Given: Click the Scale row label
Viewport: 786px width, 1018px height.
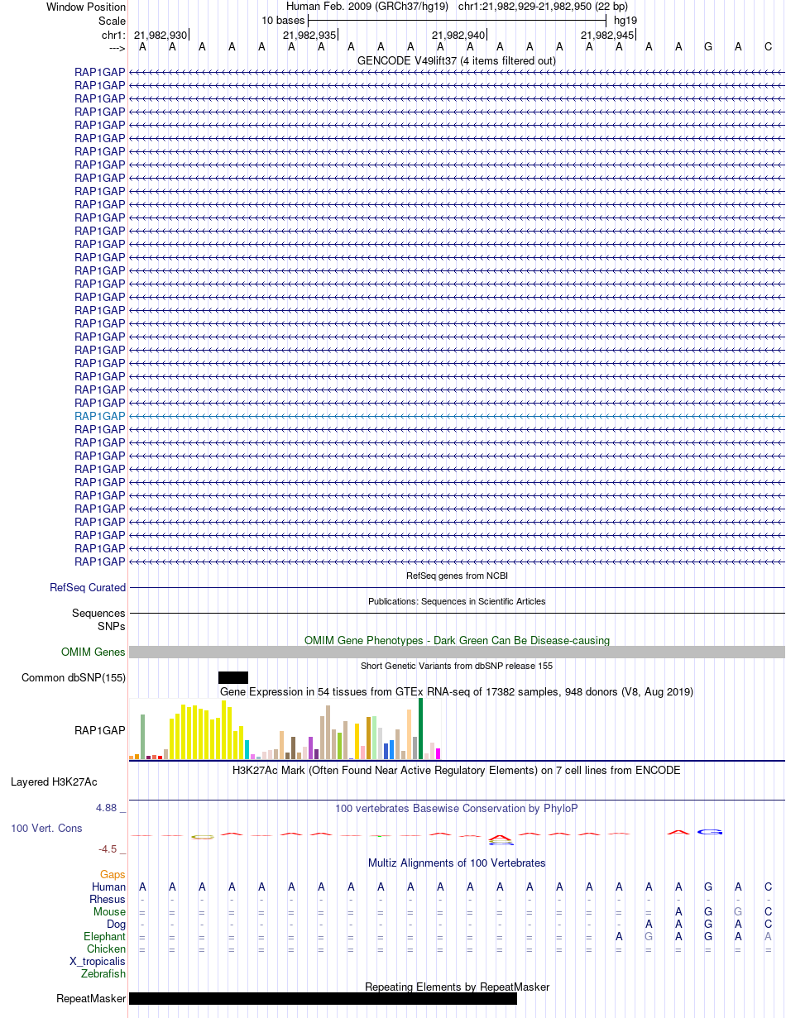Looking at the screenshot, I should pyautogui.click(x=113, y=21).
